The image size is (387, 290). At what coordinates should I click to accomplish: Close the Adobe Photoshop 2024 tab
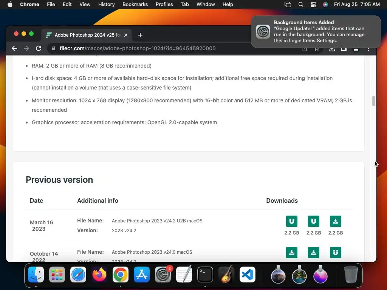click(126, 35)
